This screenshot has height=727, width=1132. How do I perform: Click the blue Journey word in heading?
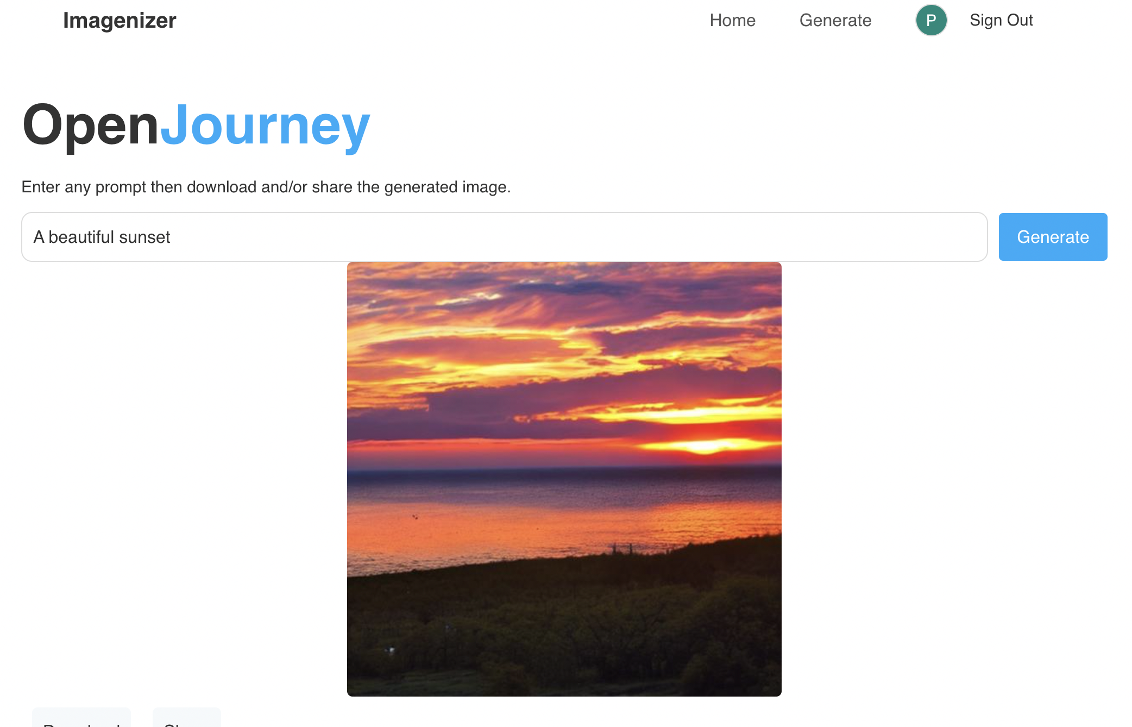(265, 126)
